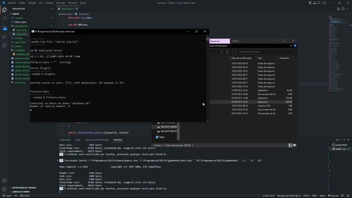Viewport: 352px width, 198px height.
Task: Open the Seleção menu
Action: point(32,3)
